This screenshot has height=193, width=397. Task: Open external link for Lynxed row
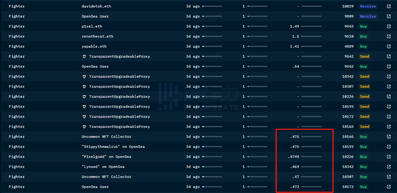389,167
